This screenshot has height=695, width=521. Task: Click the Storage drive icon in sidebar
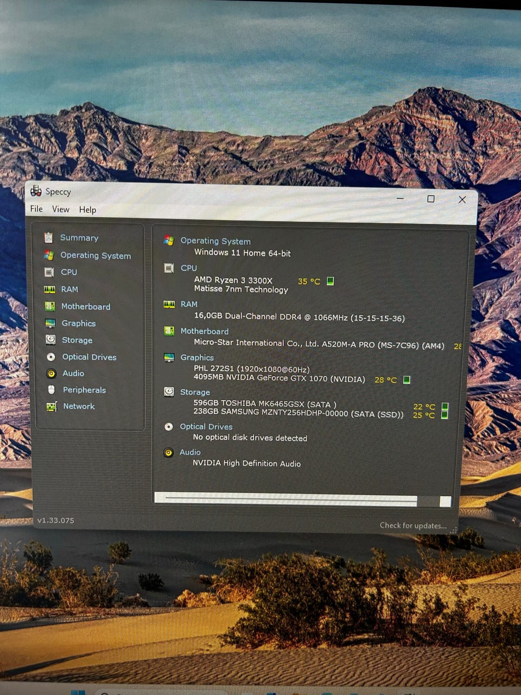point(50,340)
